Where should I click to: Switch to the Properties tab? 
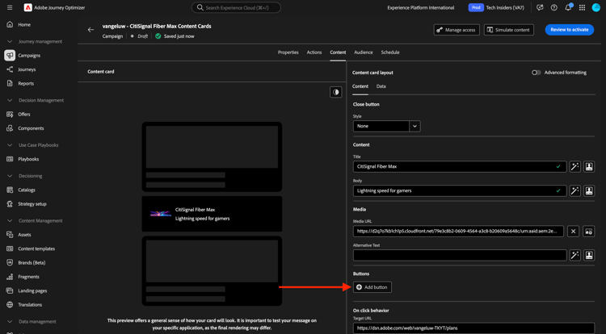point(288,52)
